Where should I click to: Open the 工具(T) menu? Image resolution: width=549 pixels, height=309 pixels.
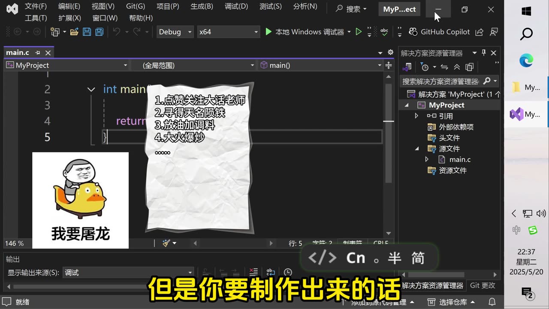(36, 18)
